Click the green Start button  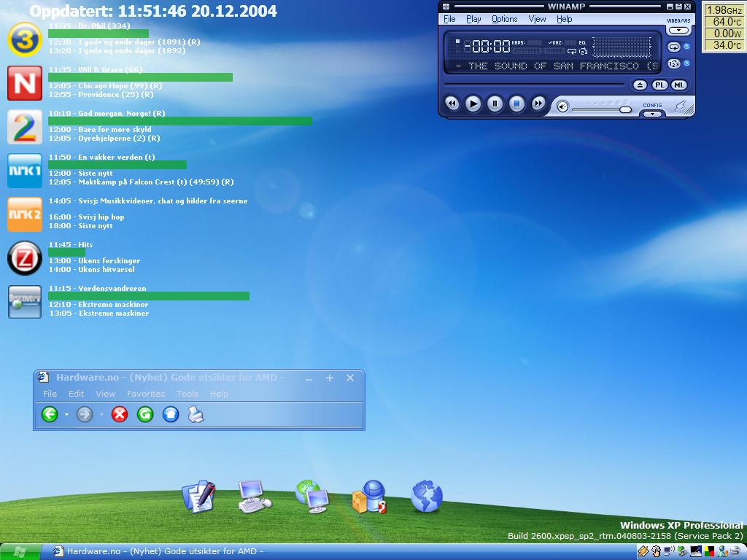(x=20, y=551)
